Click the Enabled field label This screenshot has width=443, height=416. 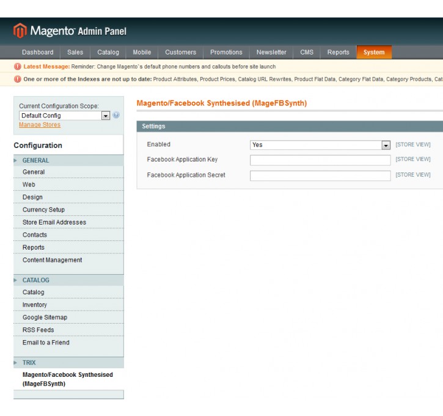coord(158,144)
